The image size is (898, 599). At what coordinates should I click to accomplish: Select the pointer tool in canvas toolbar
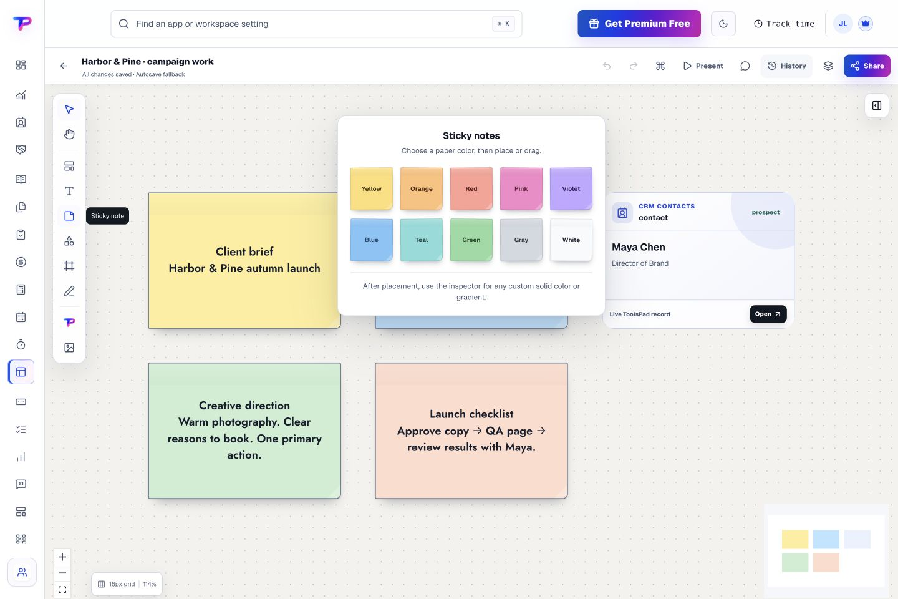point(69,110)
